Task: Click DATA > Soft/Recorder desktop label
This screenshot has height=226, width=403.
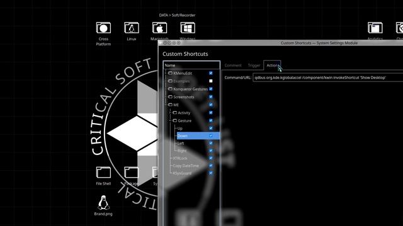Action: 177,15
